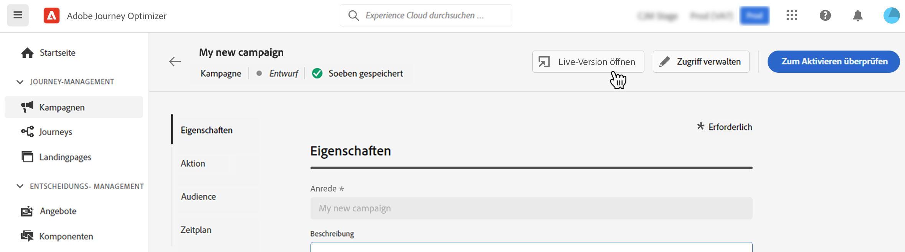
Task: Open the hamburger navigation menu
Action: (18, 15)
